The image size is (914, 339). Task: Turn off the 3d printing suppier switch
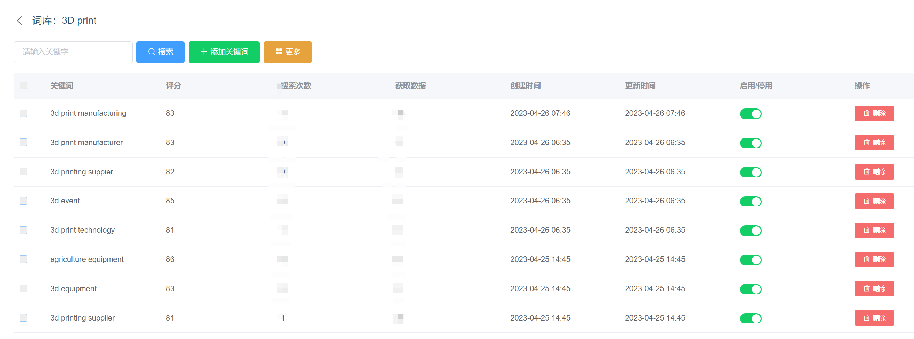coord(750,172)
